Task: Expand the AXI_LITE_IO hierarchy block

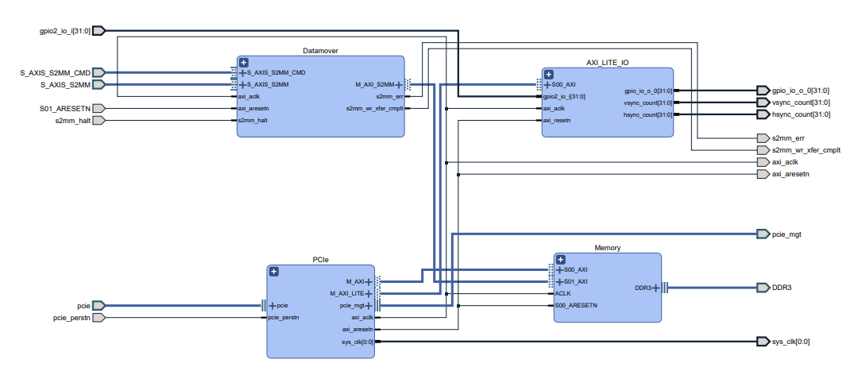Action: coord(549,75)
